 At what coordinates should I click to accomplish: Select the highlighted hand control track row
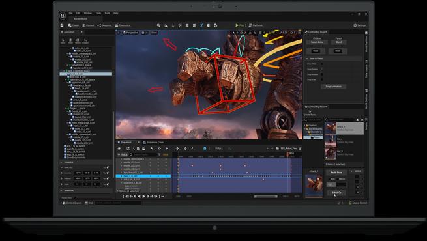click(x=143, y=176)
